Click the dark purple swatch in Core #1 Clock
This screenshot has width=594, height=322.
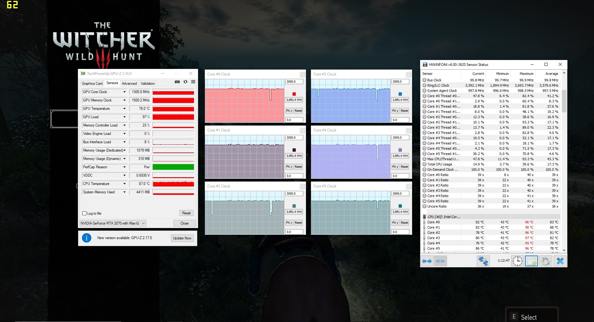coord(294,150)
